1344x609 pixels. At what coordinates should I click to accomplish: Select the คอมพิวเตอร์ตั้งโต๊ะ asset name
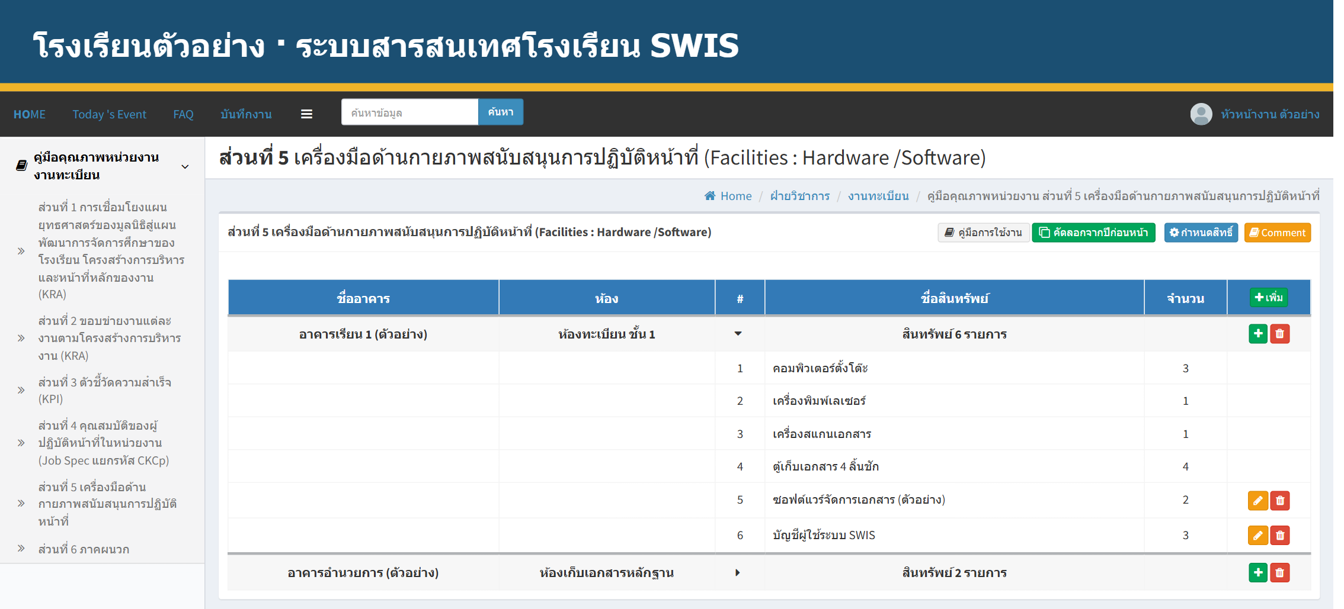point(820,368)
